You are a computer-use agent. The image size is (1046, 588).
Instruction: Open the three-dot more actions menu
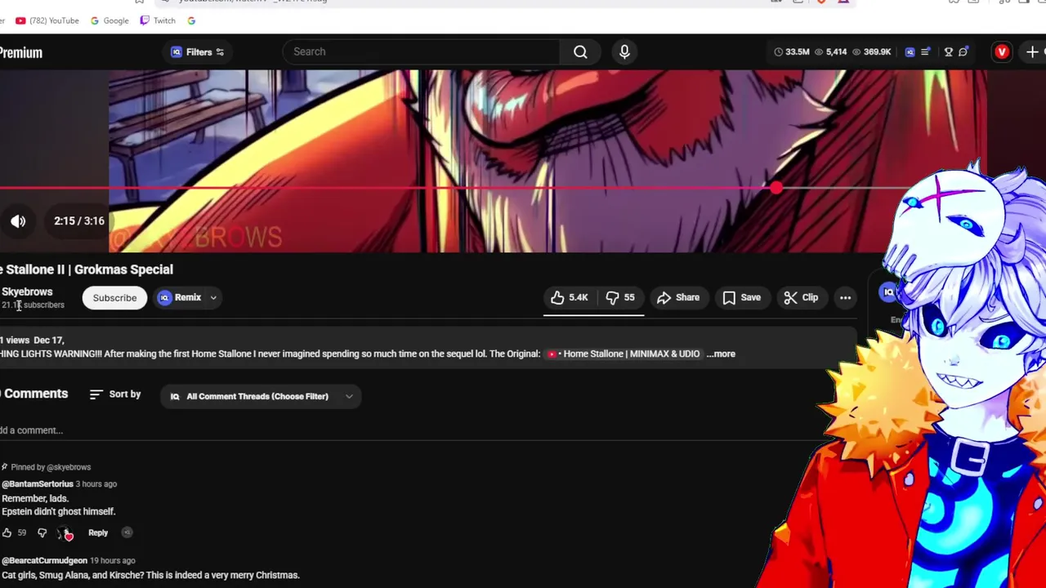click(845, 298)
